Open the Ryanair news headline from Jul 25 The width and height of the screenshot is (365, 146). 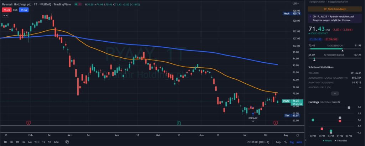[335, 19]
